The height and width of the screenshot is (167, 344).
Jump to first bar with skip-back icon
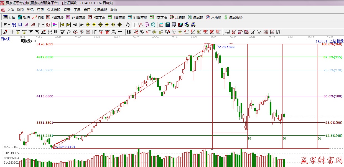click(x=62, y=25)
